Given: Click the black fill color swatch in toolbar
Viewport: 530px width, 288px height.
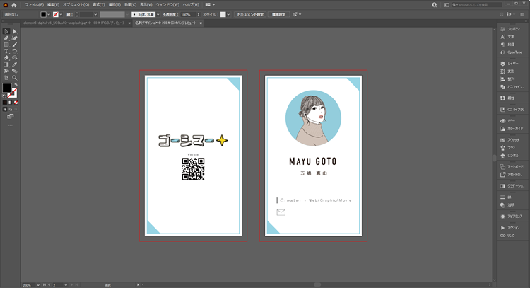Looking at the screenshot, I should tap(6, 88).
